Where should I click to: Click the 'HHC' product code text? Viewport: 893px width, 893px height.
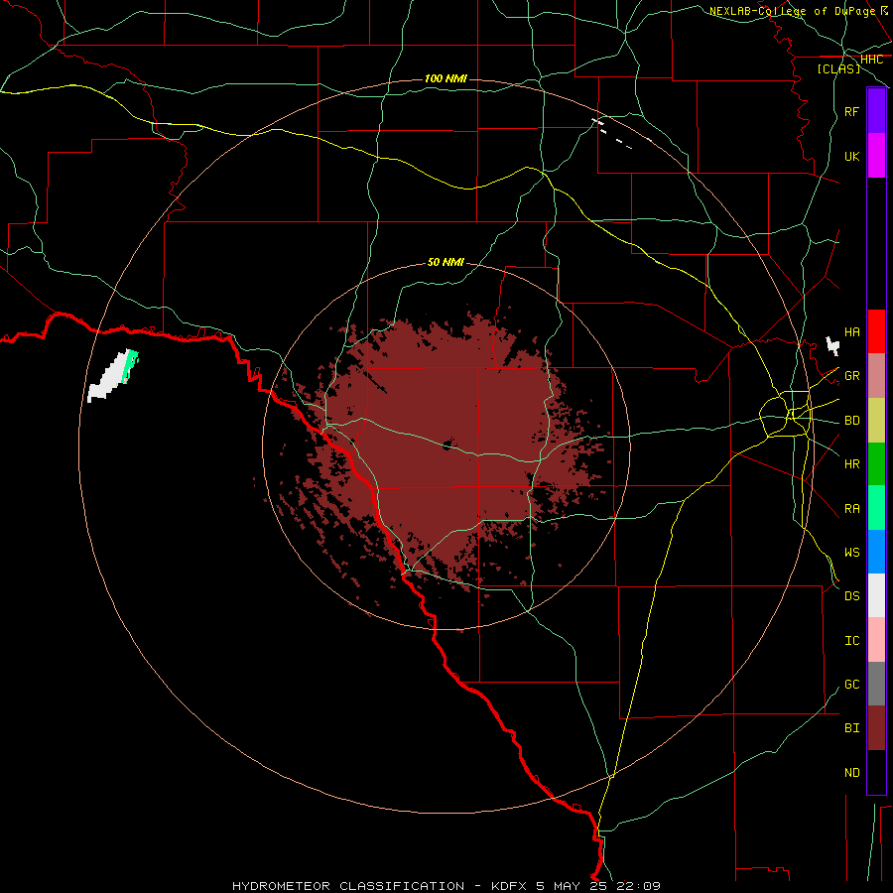tap(871, 60)
